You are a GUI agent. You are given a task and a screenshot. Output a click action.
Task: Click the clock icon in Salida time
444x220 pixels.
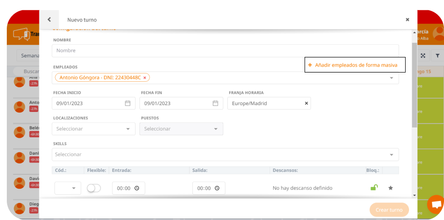pyautogui.click(x=217, y=188)
